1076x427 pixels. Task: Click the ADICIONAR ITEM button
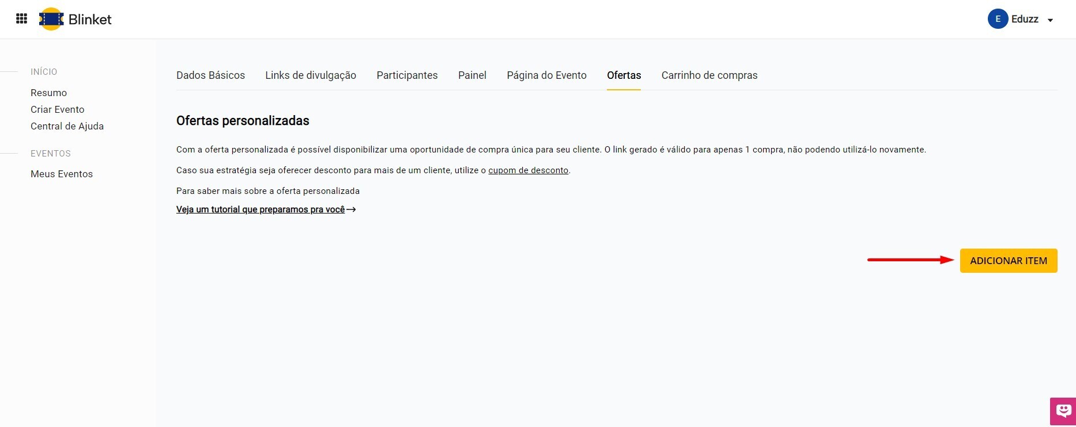pos(1008,261)
